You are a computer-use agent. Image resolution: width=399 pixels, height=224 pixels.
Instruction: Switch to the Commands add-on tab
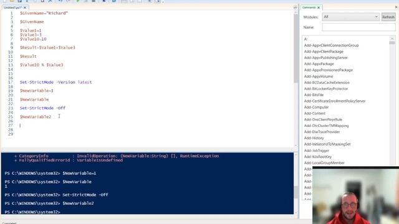pos(309,7)
